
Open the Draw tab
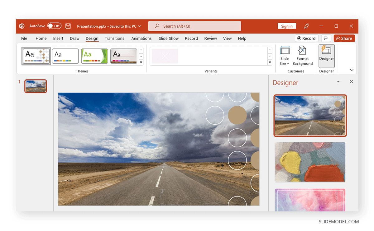[x=74, y=38]
